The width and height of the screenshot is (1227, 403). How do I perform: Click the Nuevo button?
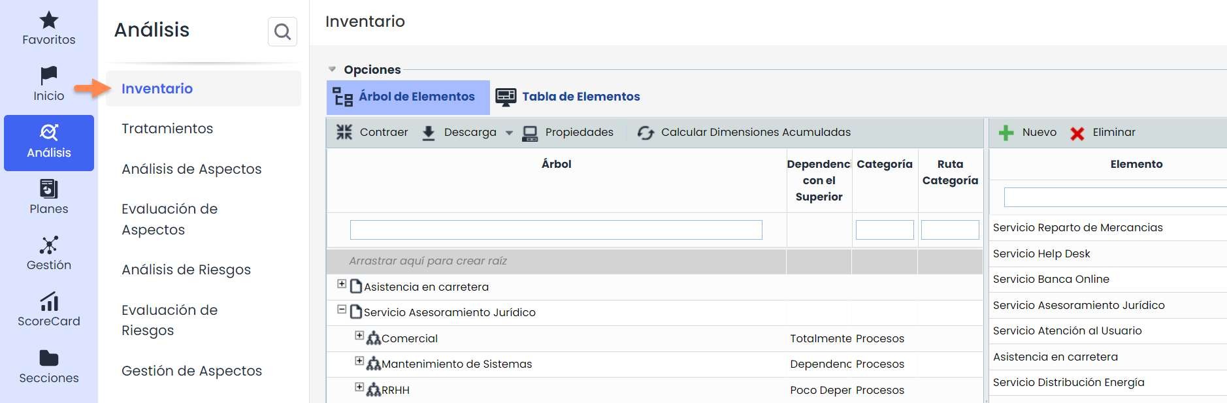(x=1028, y=133)
